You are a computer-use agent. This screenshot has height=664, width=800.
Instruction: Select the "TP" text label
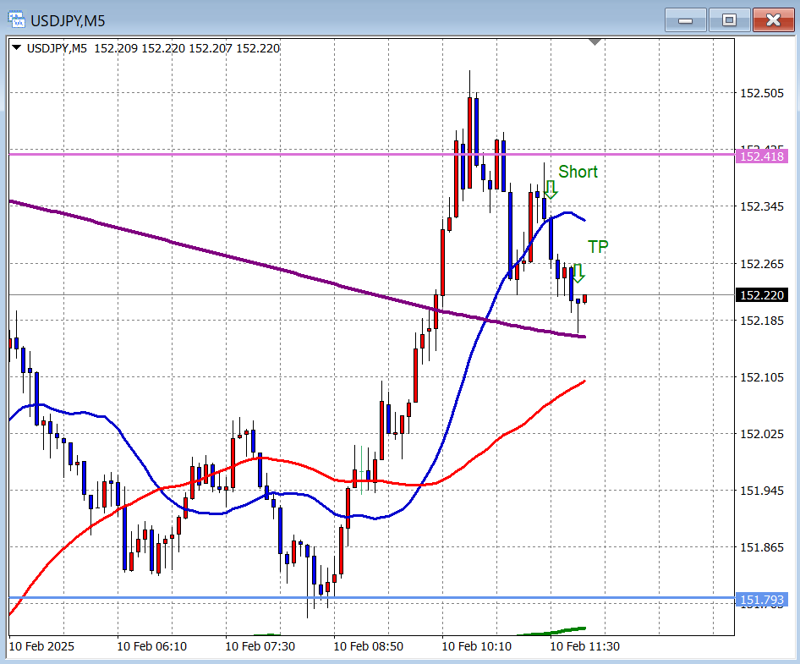tap(599, 247)
